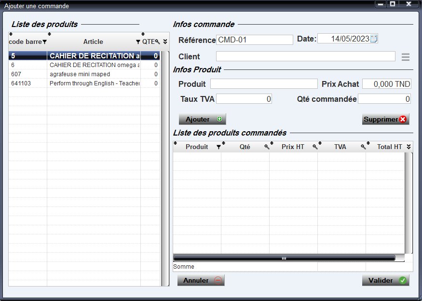The image size is (422, 301).
Task: Click filter icon on Article column
Action: click(138, 42)
